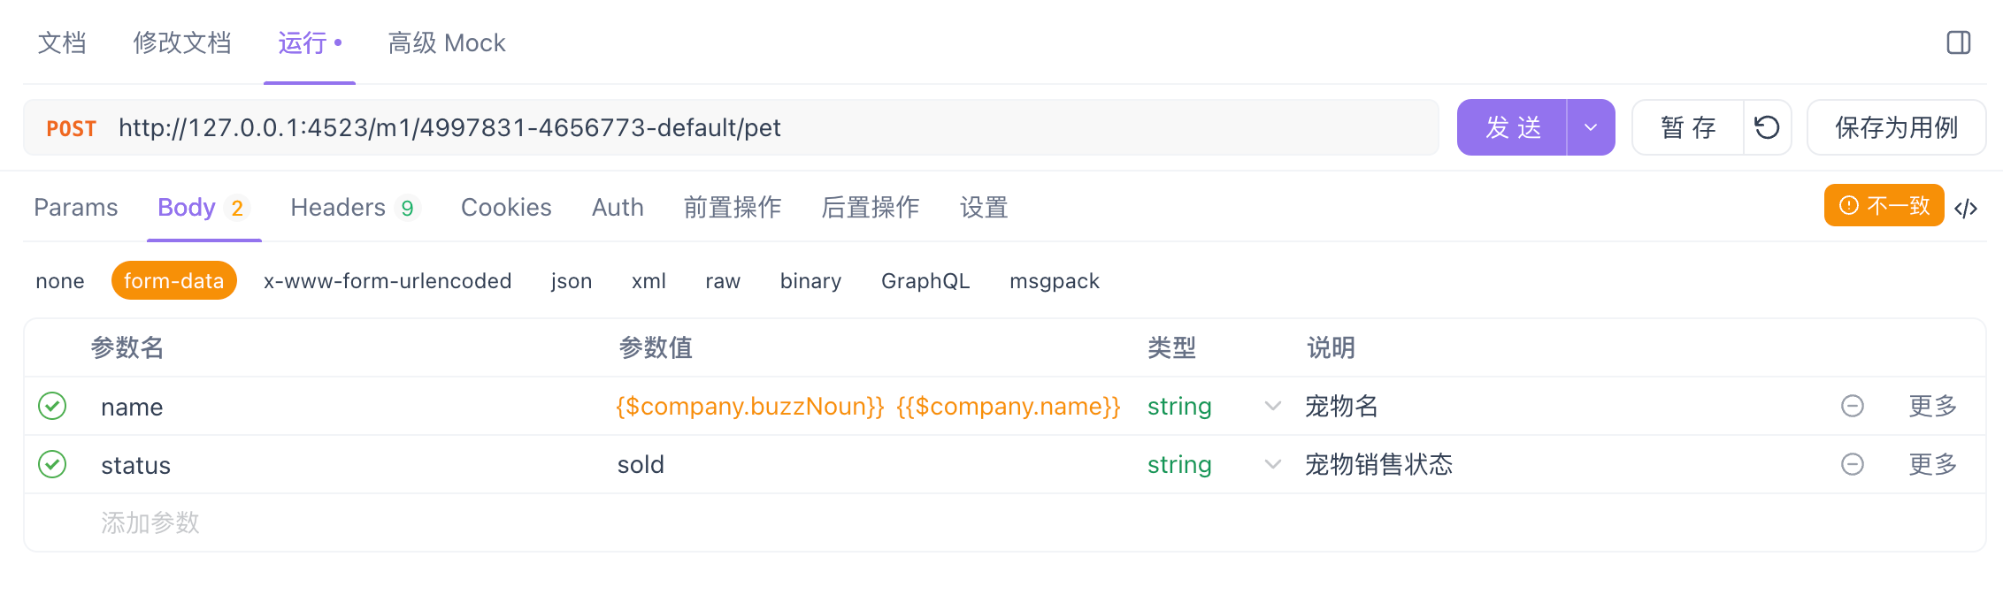Click the 不一致 warning badge
The image size is (2003, 610).
1884,206
